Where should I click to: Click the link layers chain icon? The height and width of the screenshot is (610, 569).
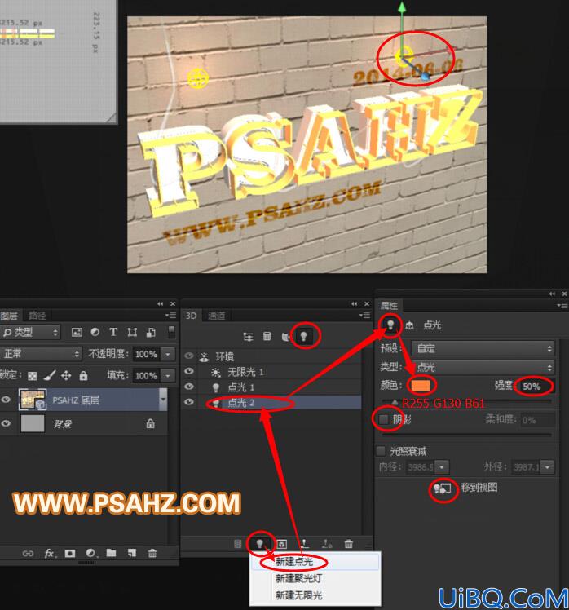(28, 553)
